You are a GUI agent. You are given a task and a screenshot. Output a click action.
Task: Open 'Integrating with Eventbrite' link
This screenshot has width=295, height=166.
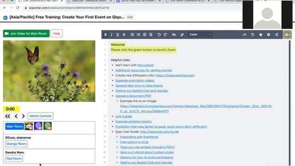point(139,137)
